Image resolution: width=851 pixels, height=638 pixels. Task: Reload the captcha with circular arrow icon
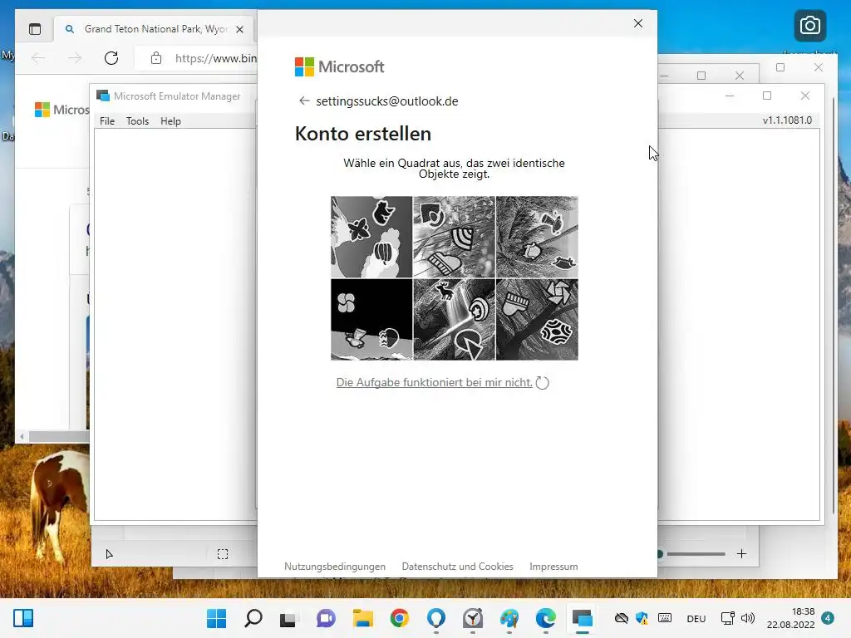(542, 382)
